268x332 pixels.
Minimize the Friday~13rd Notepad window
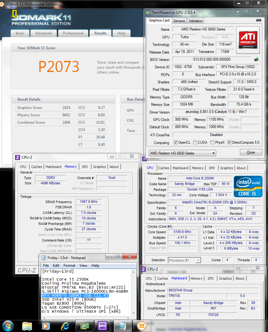[110, 257]
